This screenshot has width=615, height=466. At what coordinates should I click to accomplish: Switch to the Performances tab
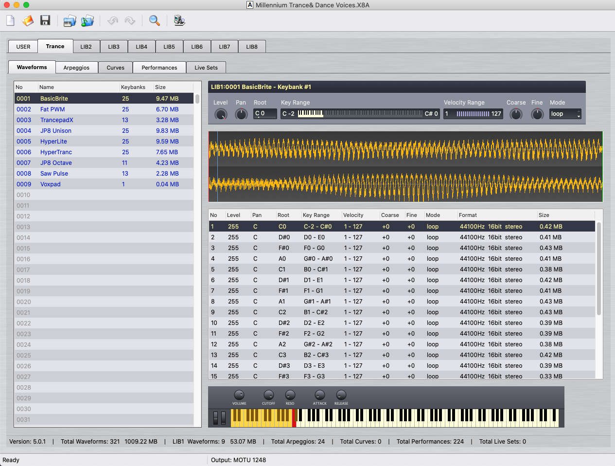pyautogui.click(x=159, y=68)
